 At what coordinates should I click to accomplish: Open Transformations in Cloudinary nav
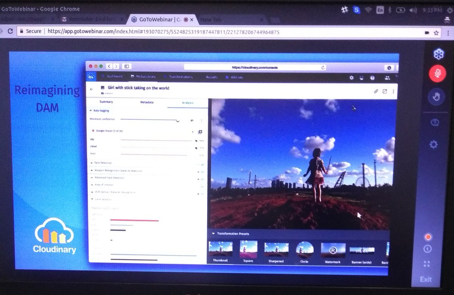[178, 77]
